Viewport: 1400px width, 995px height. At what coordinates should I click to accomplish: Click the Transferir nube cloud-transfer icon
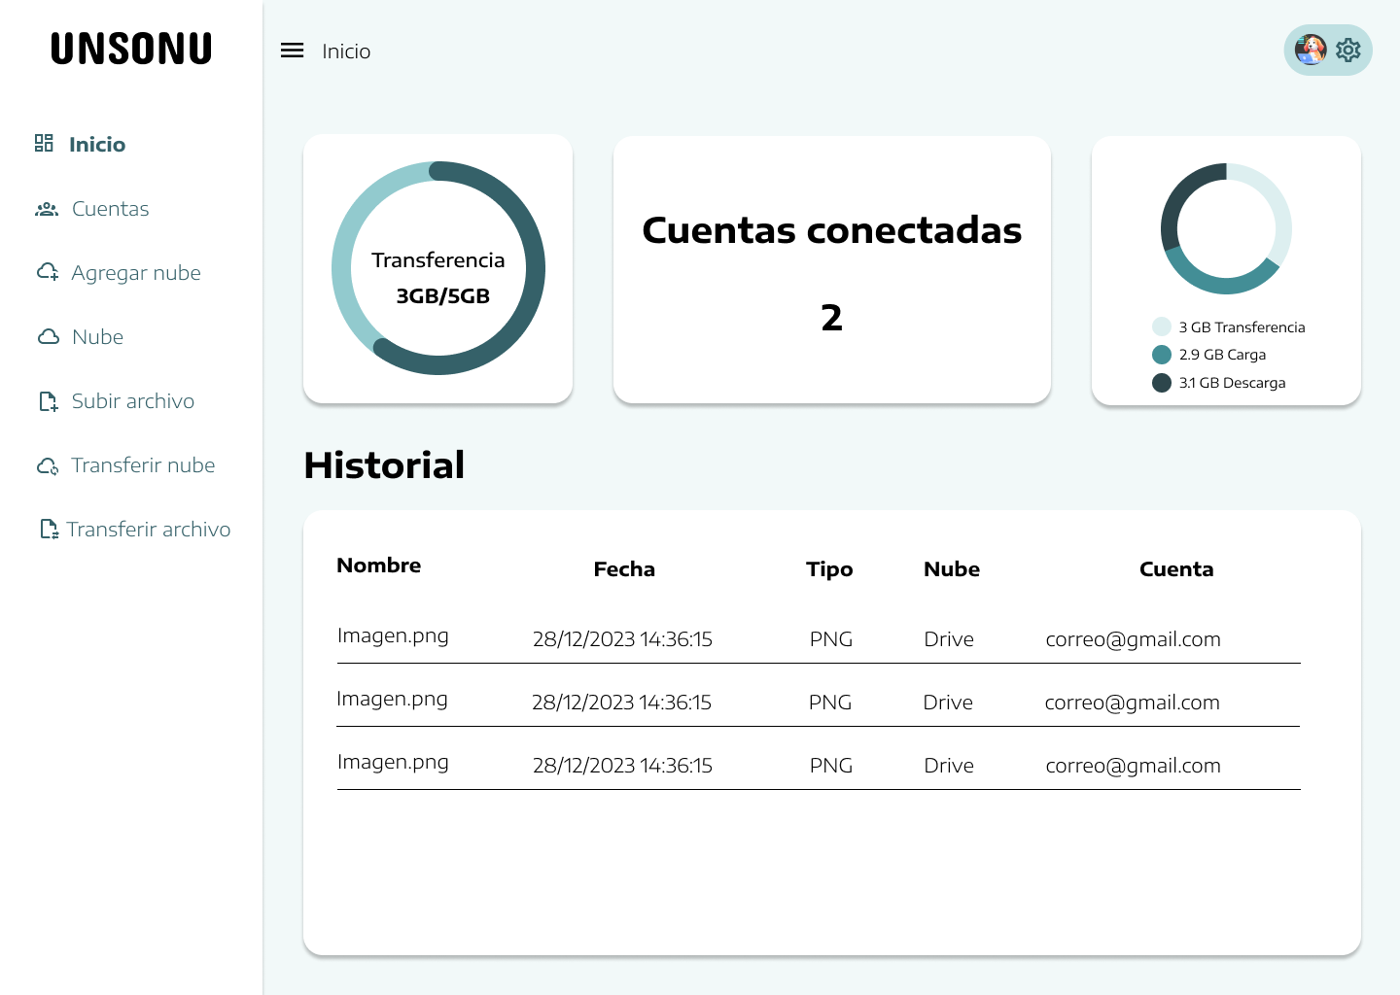point(47,465)
